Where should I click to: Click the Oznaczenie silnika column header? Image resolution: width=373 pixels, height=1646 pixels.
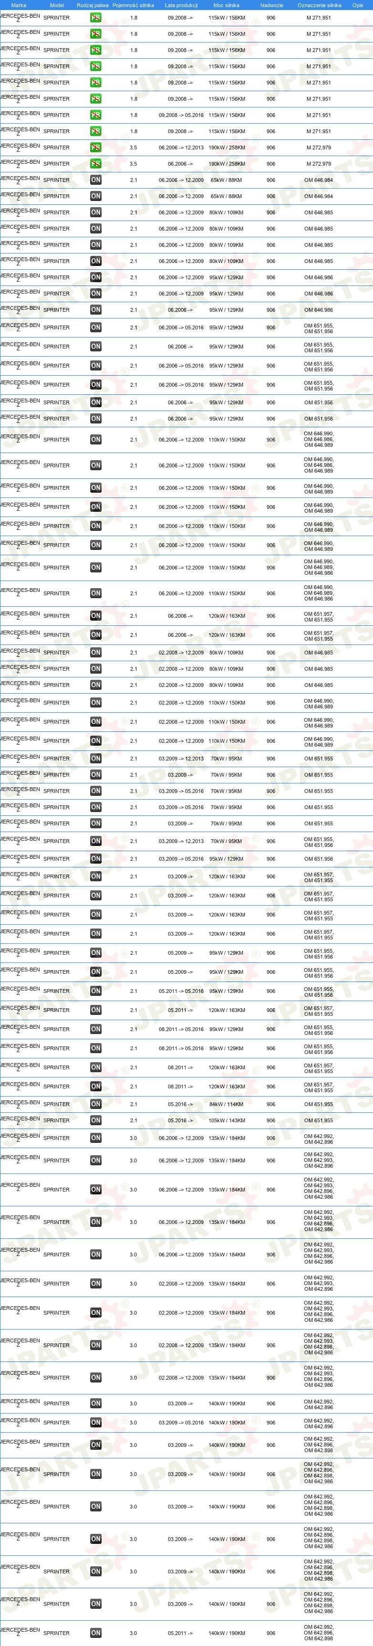coord(320,5)
